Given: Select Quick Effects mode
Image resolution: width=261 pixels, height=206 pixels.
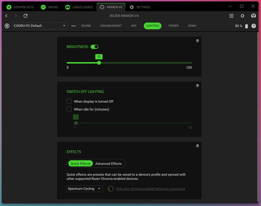Looking at the screenshot, I should tap(81, 163).
